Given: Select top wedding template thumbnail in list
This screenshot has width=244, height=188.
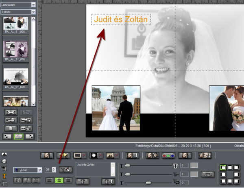Looking at the screenshot, I should click(x=16, y=23).
